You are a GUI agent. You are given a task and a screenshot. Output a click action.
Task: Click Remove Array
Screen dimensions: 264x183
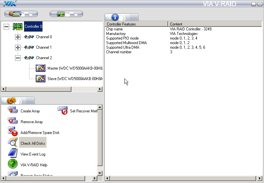click(32, 122)
